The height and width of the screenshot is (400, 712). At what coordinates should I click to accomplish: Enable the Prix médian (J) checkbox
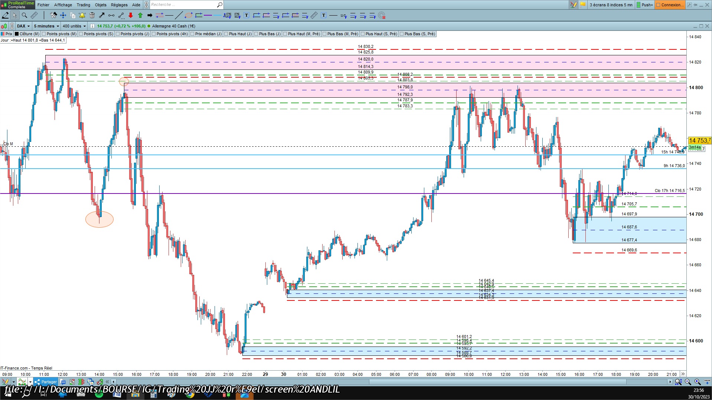point(193,34)
